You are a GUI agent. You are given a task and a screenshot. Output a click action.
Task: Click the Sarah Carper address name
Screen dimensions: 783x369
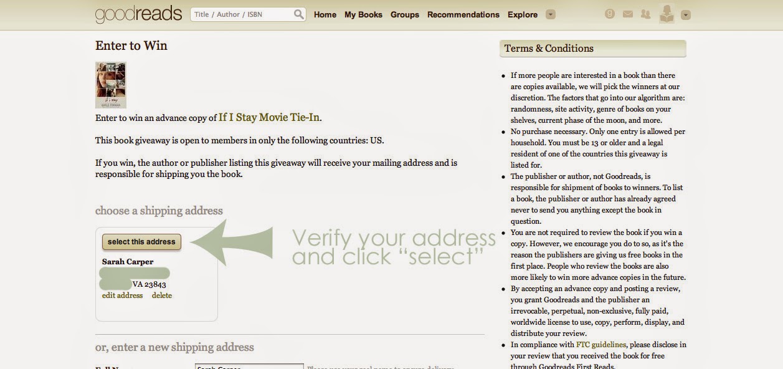tap(128, 262)
